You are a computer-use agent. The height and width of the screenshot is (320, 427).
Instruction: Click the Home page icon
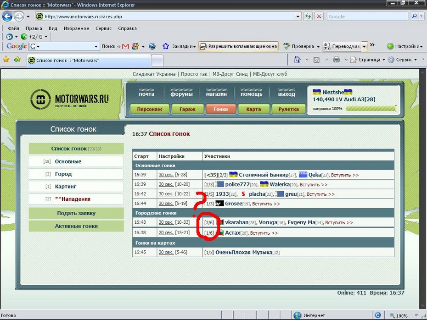[297, 60]
